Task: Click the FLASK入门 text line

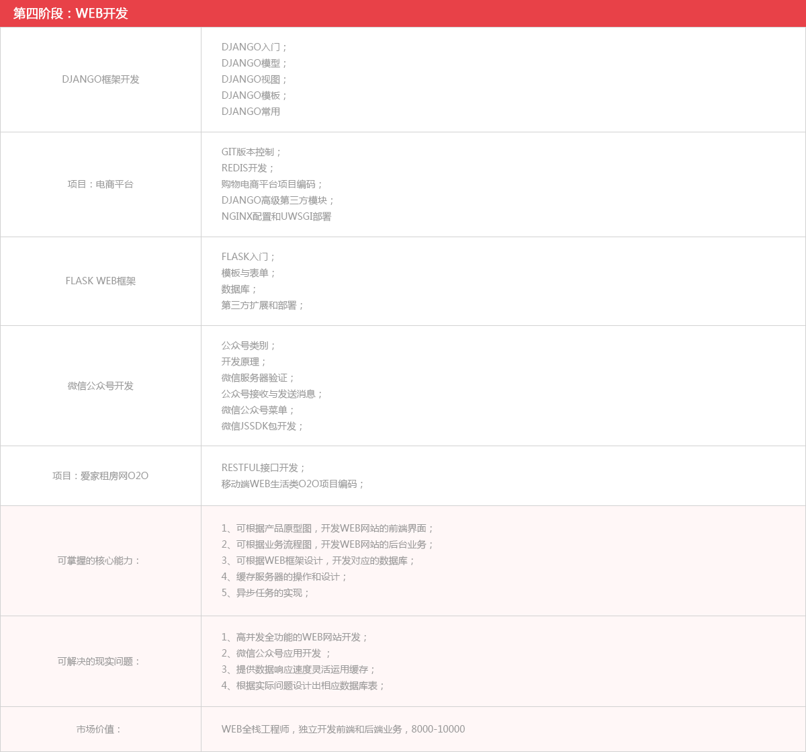Action: click(x=249, y=257)
